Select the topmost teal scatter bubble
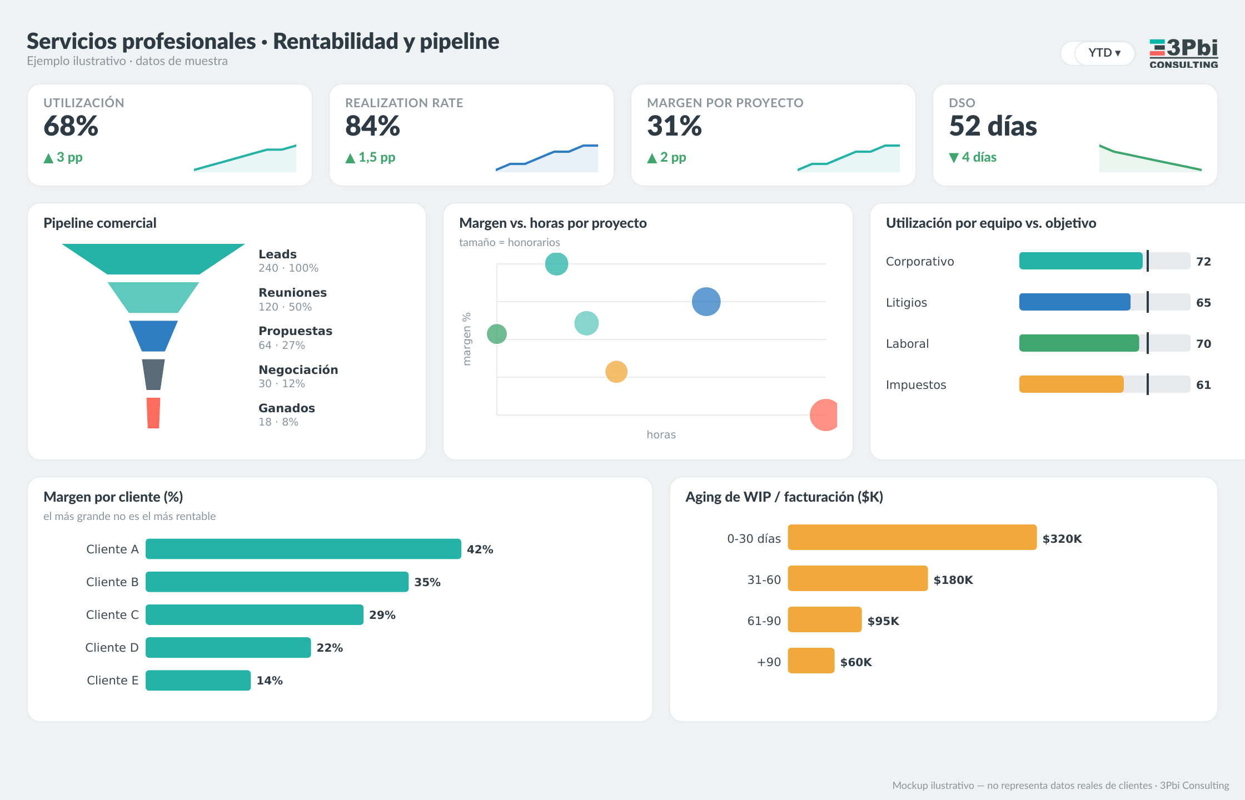 (x=556, y=264)
